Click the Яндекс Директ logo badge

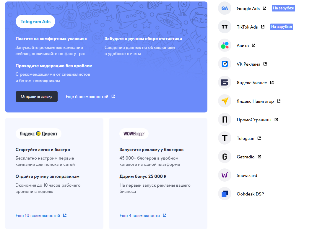tap(38, 134)
